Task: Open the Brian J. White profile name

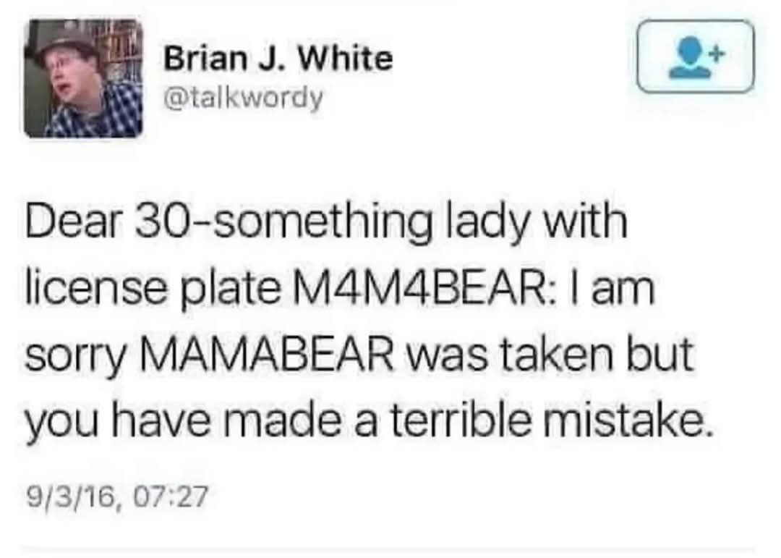Action: (x=278, y=59)
